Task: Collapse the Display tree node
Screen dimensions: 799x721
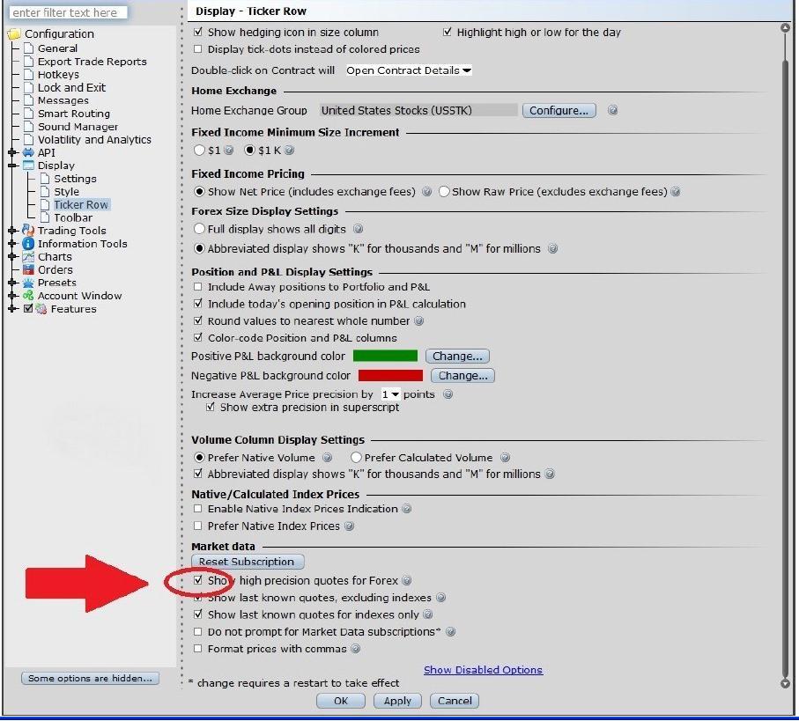Action: [x=12, y=166]
